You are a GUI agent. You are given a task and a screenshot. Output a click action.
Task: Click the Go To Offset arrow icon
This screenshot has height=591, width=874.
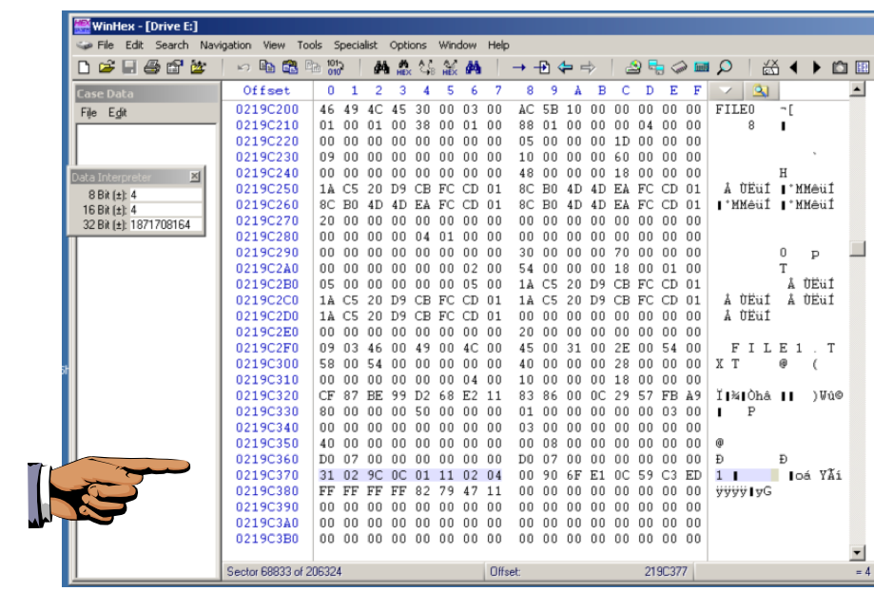[519, 67]
